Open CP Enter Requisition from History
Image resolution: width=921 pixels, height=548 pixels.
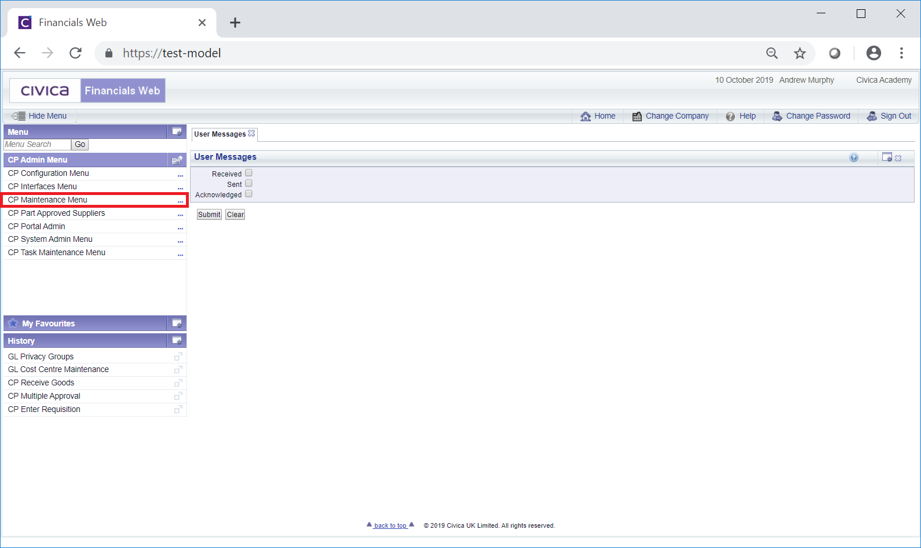coord(44,409)
